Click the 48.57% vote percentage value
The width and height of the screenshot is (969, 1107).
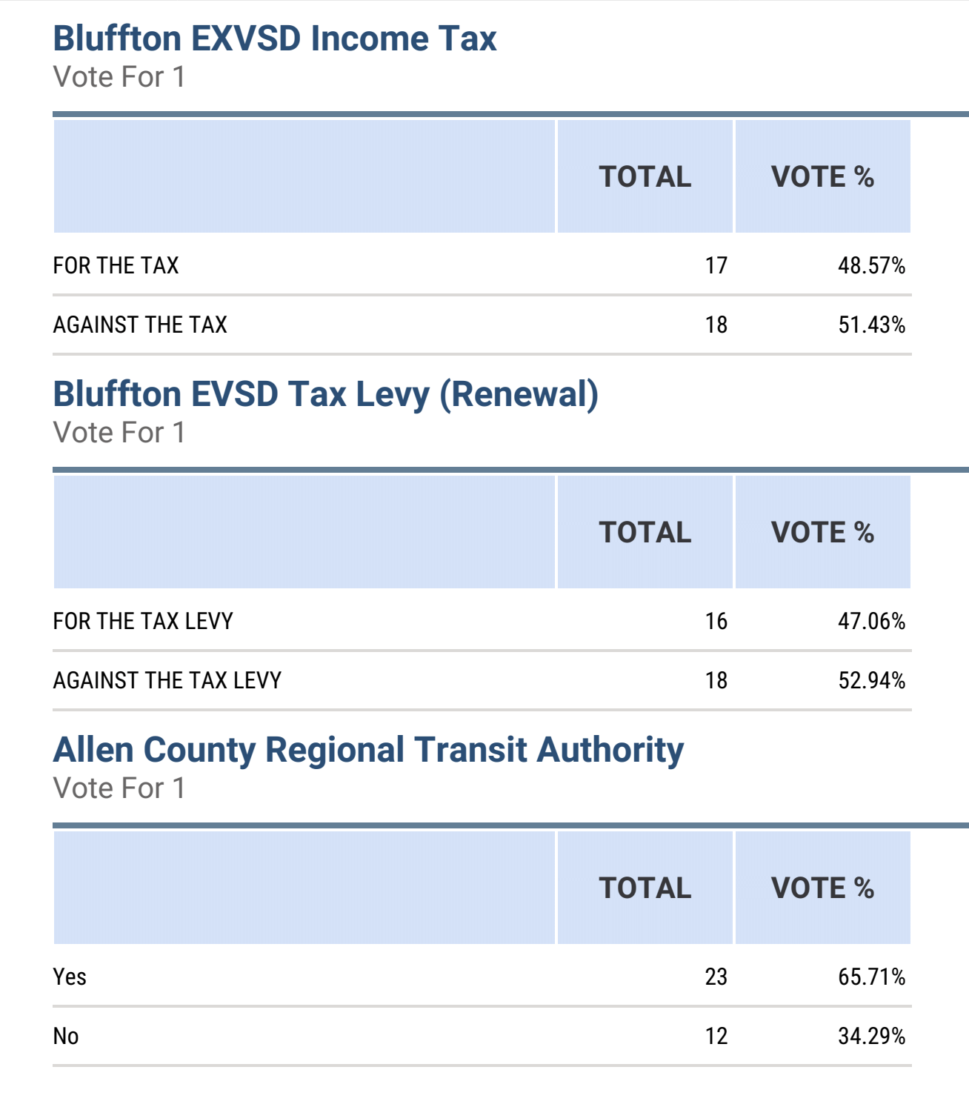872,265
